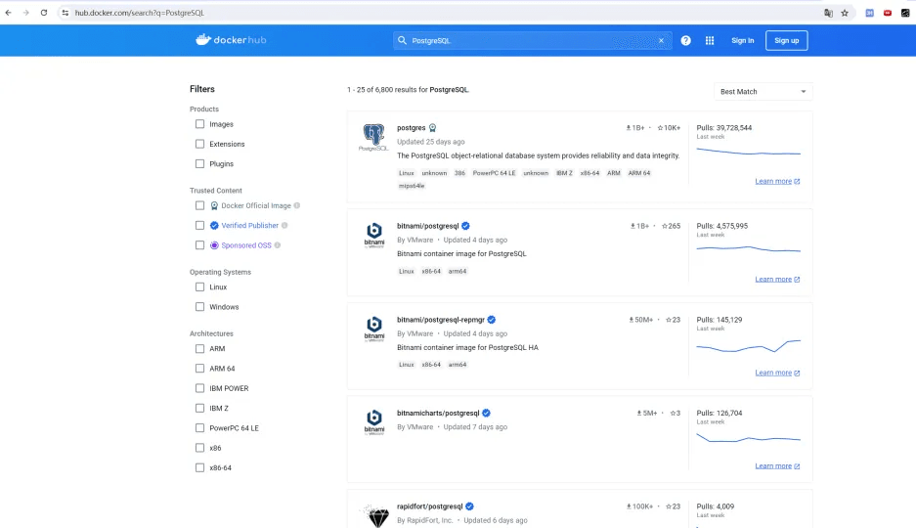Click the rapidfort diamond logo
The width and height of the screenshot is (916, 528).
[376, 515]
